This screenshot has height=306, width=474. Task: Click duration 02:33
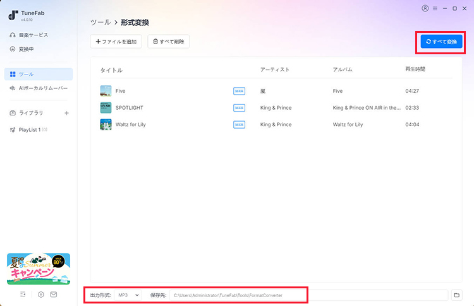point(412,108)
